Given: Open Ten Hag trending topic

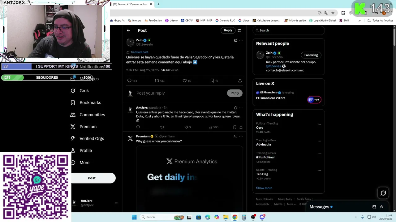Looking at the screenshot, I should (x=262, y=174).
